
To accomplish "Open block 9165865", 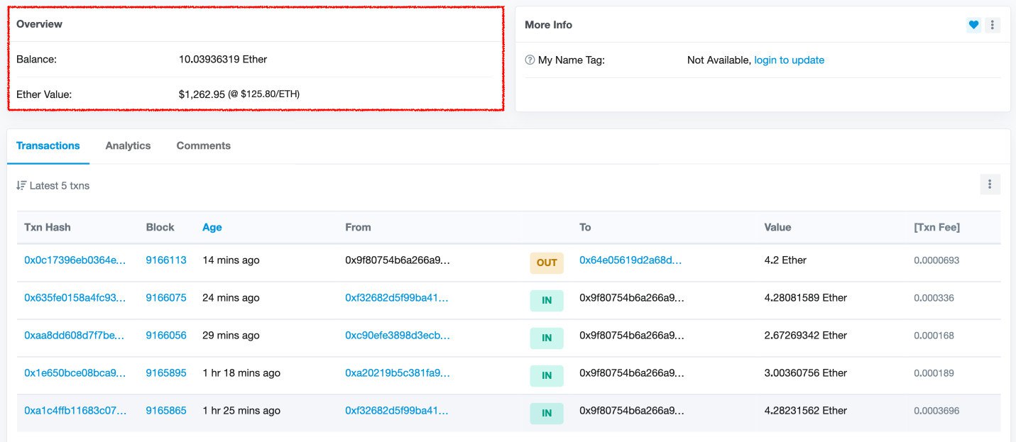I will click(x=166, y=411).
